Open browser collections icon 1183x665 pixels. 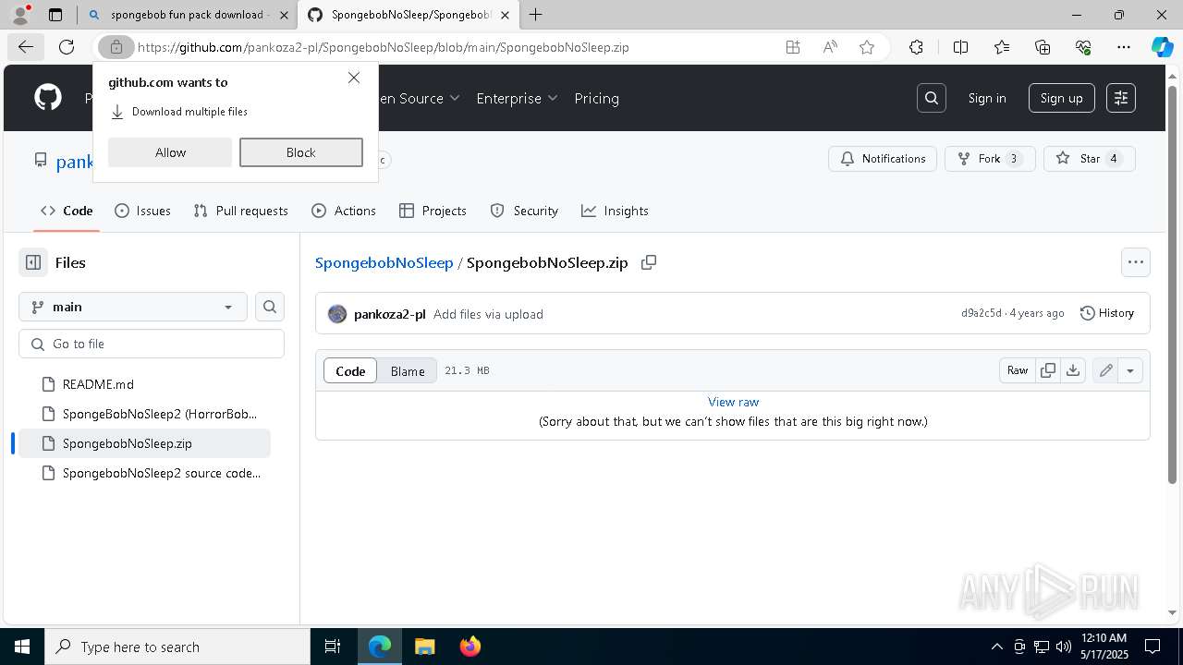(1043, 47)
